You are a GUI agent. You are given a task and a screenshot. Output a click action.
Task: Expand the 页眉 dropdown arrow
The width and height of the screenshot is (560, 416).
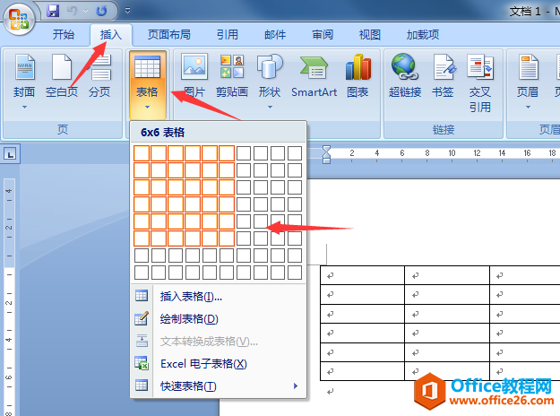click(x=528, y=107)
